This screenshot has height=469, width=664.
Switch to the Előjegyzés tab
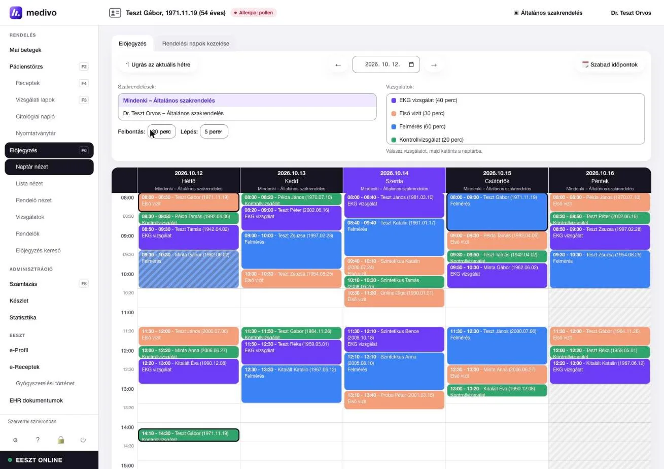click(132, 44)
